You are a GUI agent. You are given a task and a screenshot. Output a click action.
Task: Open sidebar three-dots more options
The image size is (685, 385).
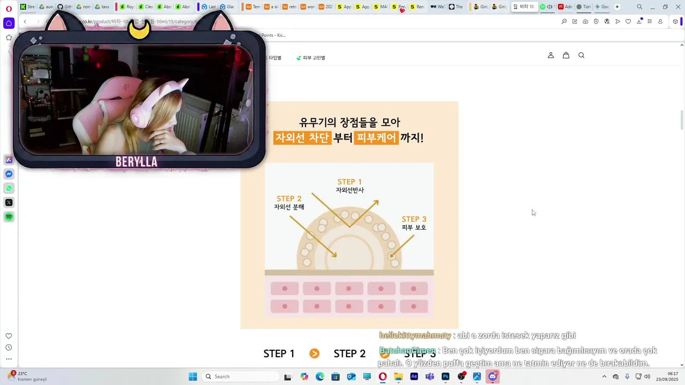click(9, 359)
